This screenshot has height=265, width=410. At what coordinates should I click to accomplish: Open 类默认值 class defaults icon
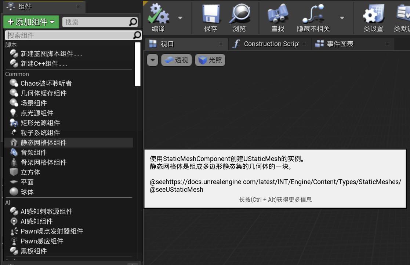pyautogui.click(x=402, y=17)
